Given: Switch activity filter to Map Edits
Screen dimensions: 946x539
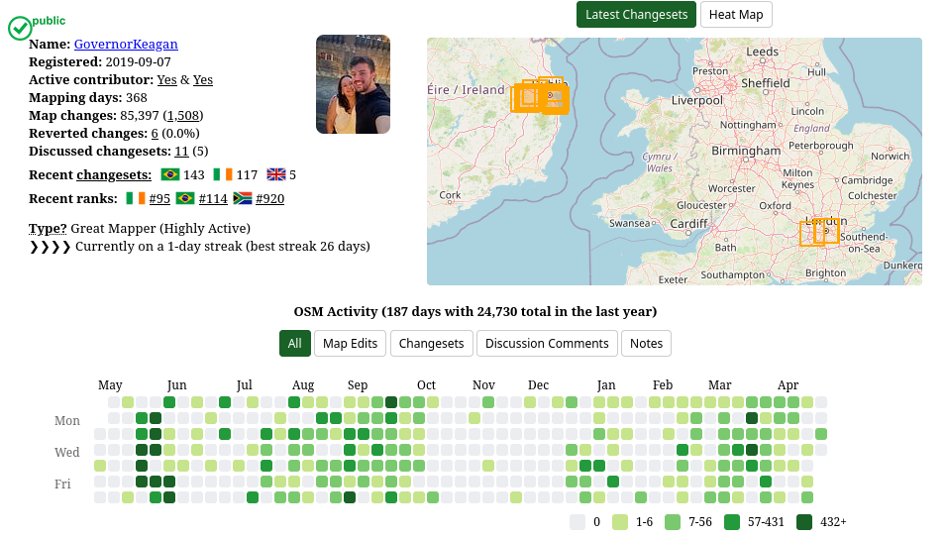Looking at the screenshot, I should (350, 344).
